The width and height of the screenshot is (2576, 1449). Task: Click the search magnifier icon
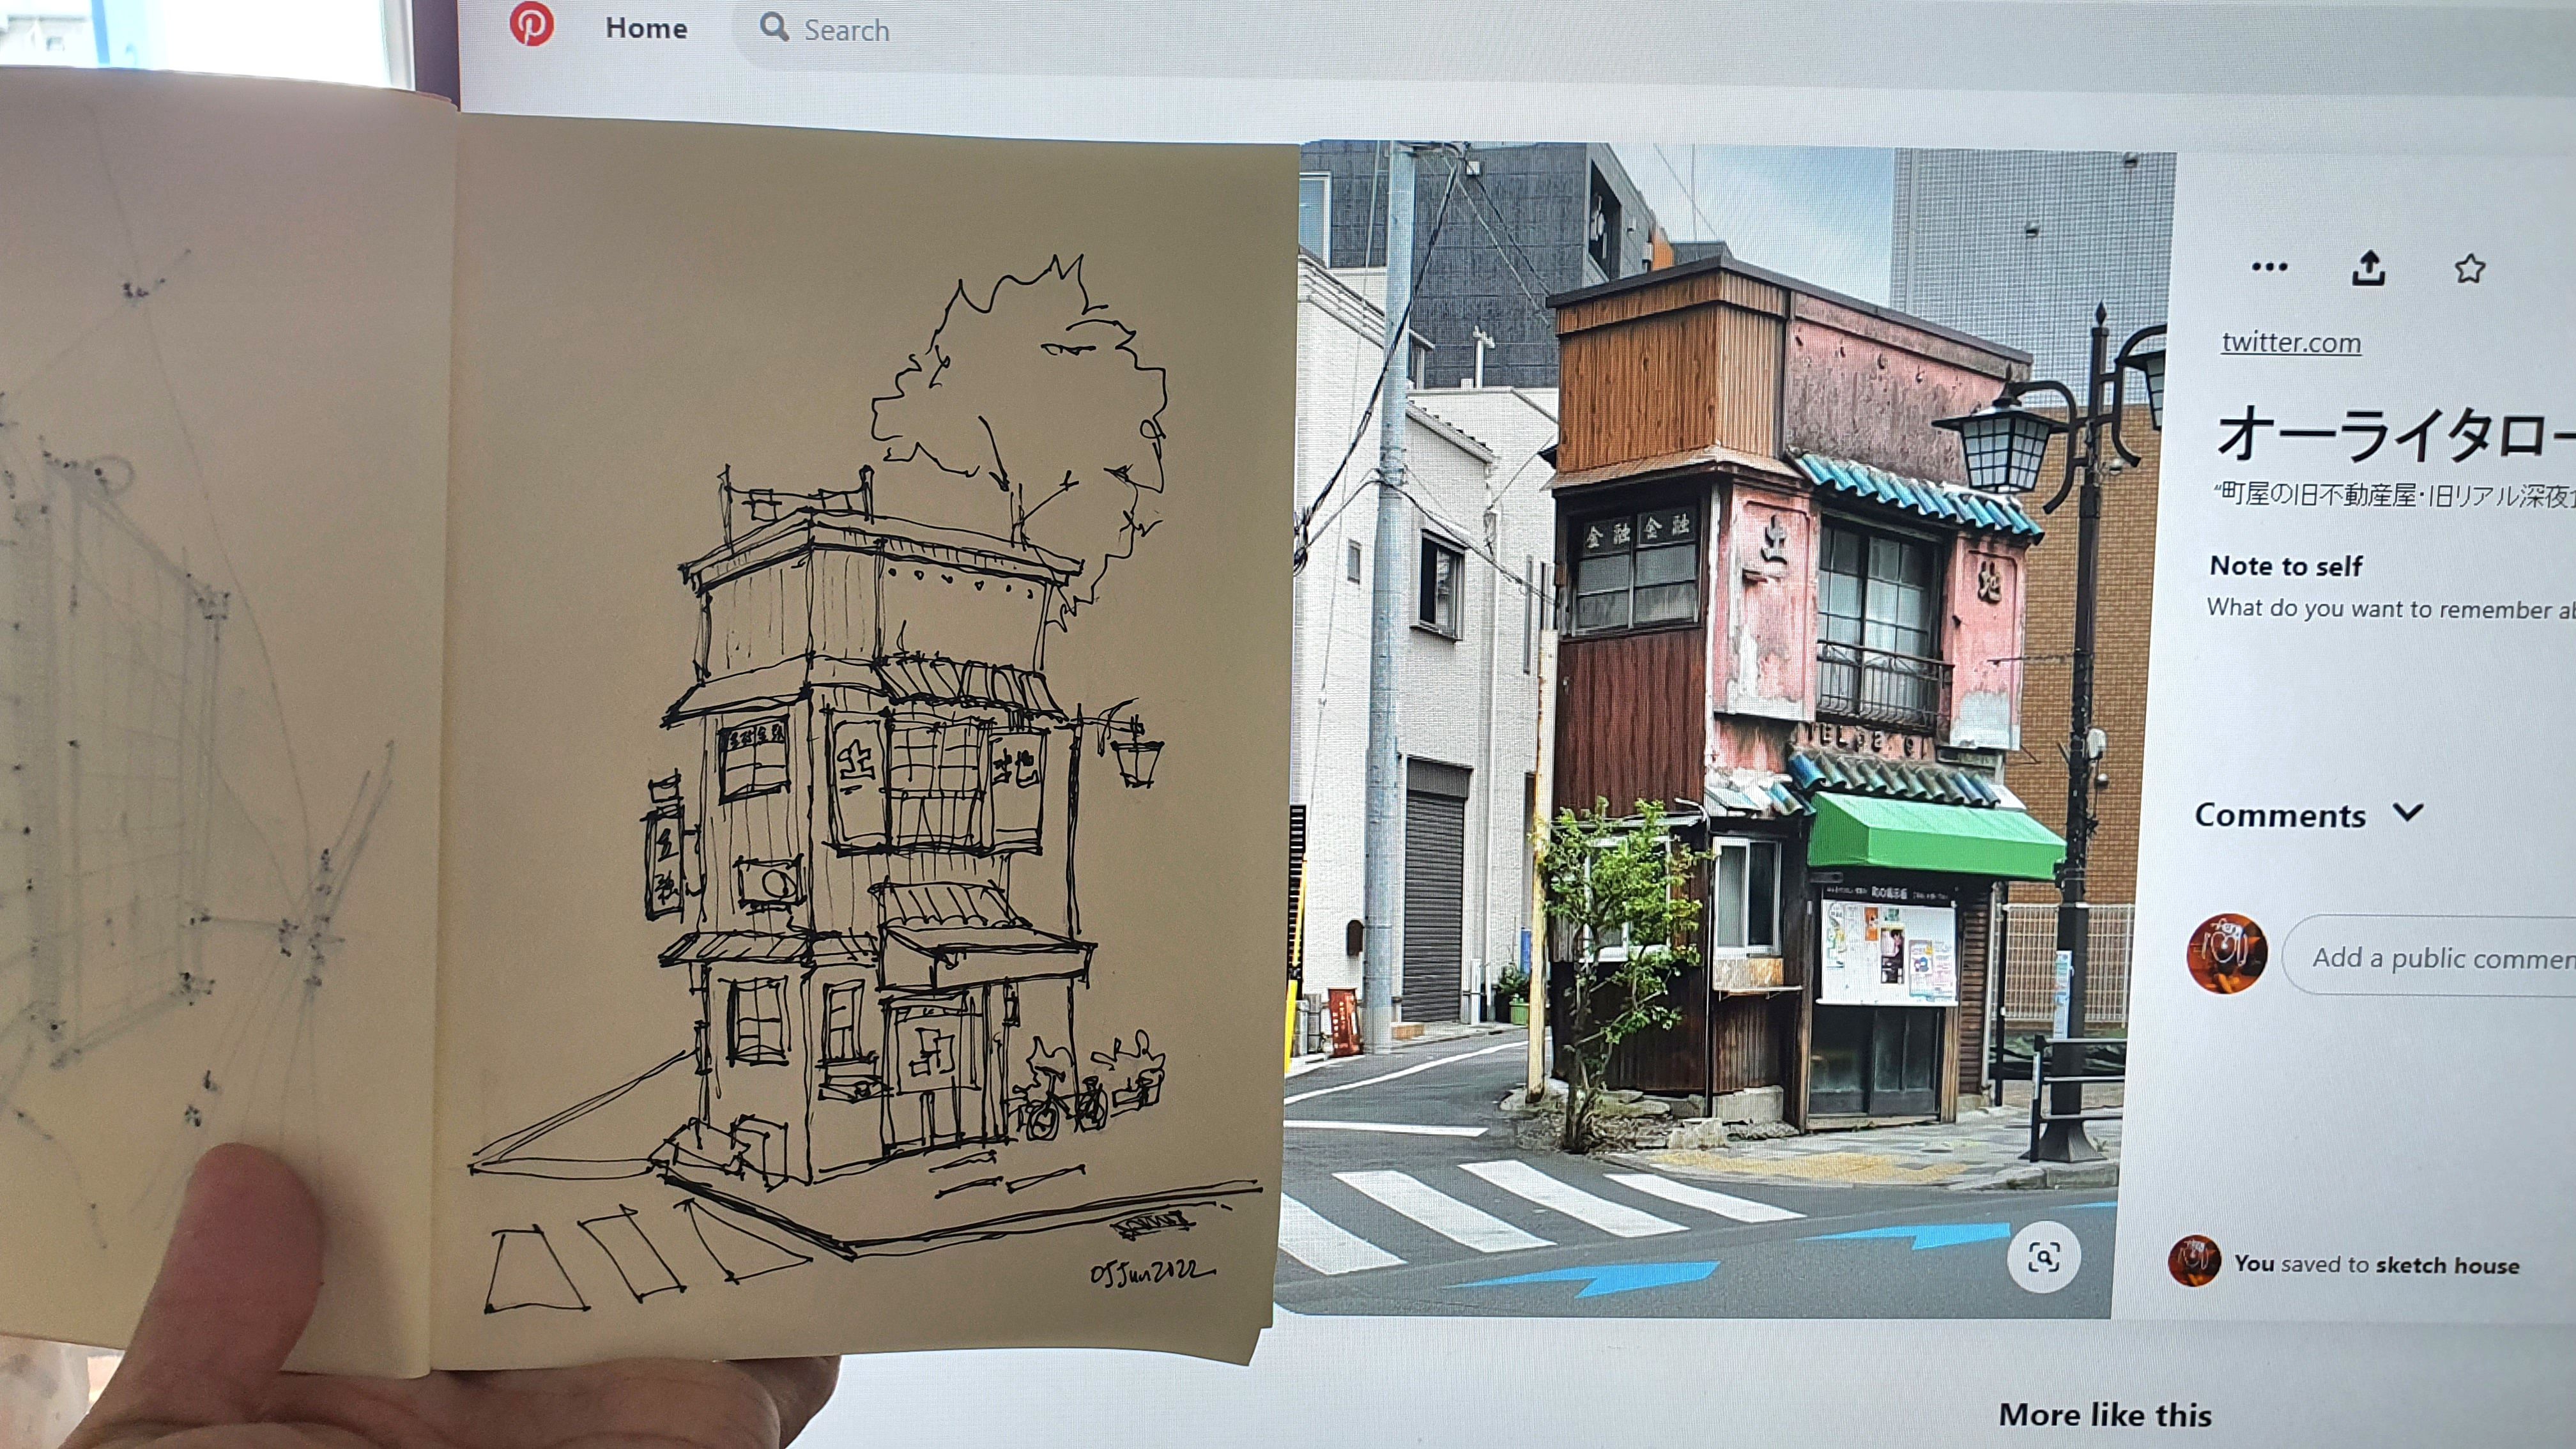point(774,28)
